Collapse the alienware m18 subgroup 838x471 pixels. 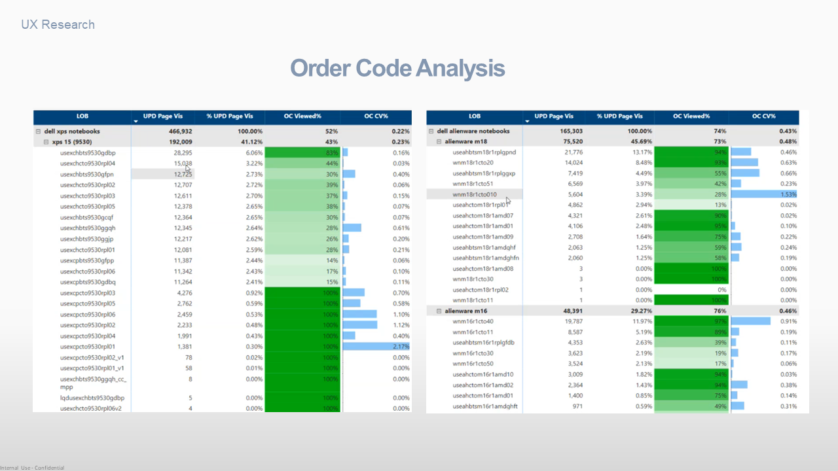click(x=439, y=141)
